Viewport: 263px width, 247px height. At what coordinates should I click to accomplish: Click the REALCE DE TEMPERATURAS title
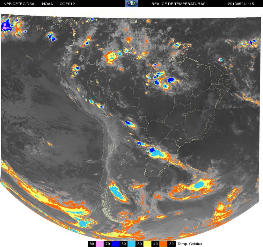tap(179, 4)
